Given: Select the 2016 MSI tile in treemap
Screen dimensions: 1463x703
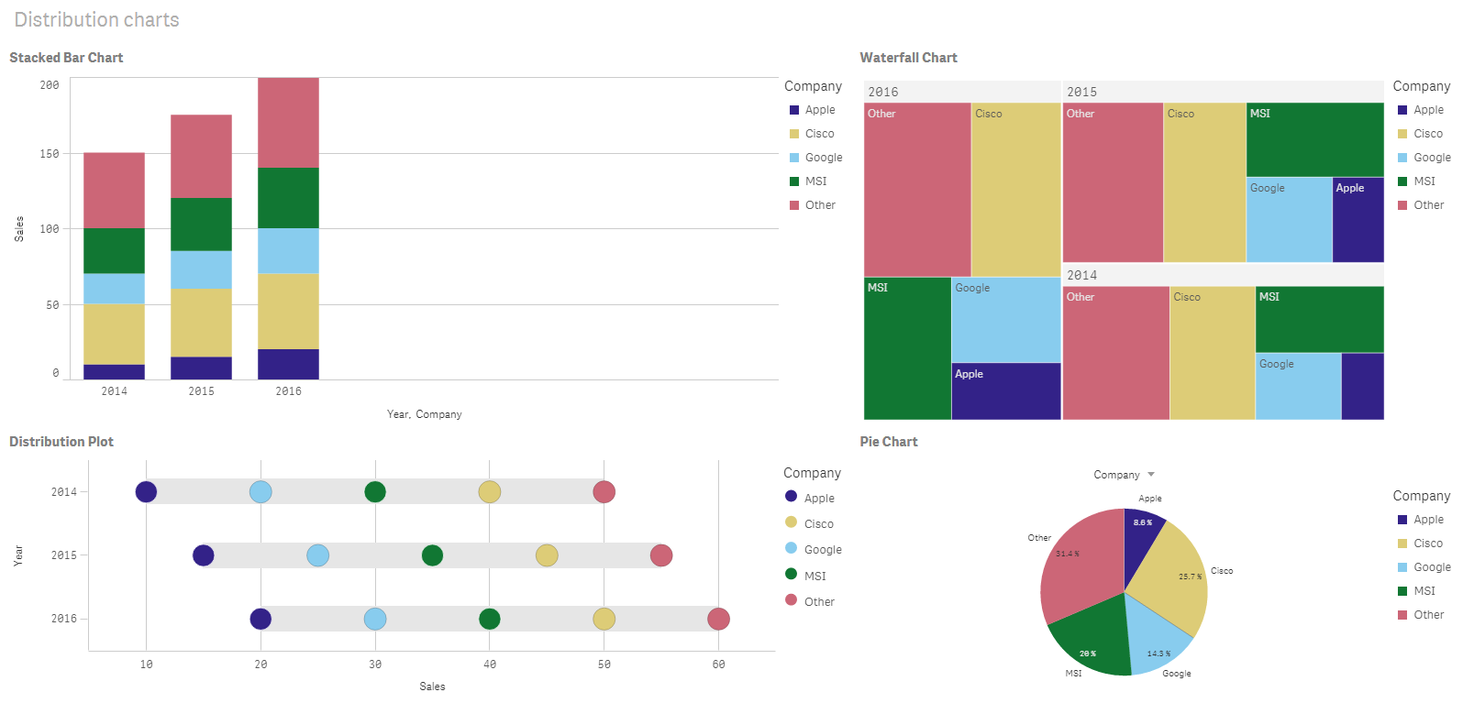Looking at the screenshot, I should pyautogui.click(x=907, y=348).
